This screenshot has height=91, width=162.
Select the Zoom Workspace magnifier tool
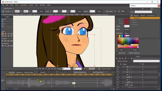pos(6,46)
